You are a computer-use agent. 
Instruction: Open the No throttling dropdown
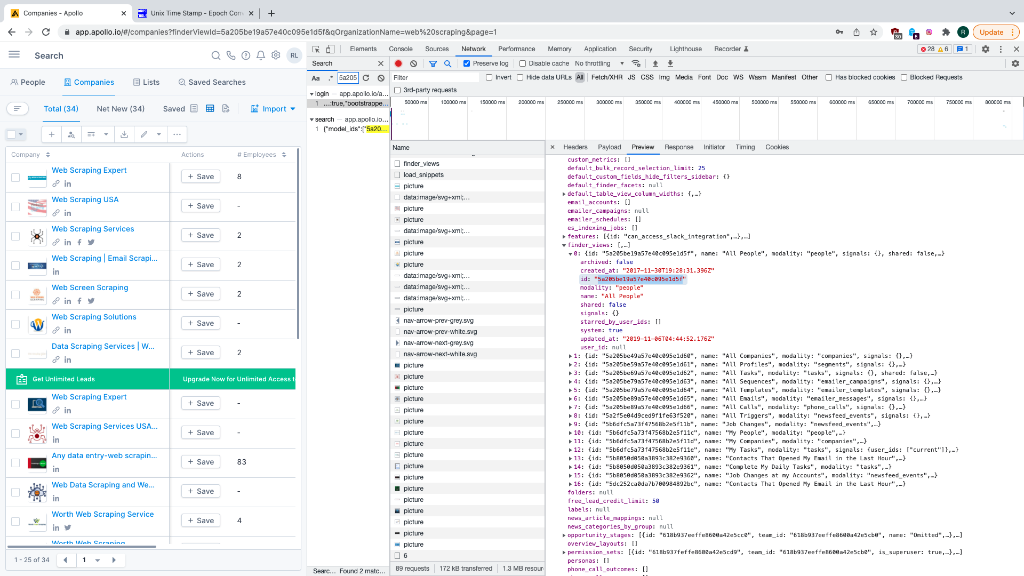[x=599, y=63]
